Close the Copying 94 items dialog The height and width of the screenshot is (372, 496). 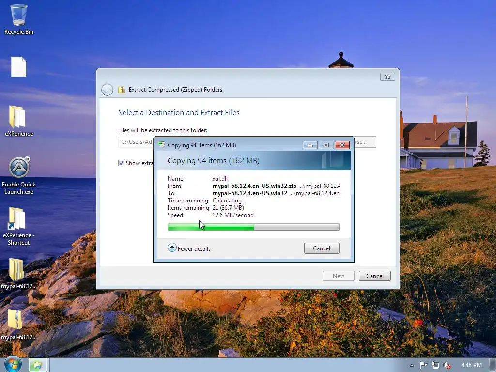(x=342, y=145)
